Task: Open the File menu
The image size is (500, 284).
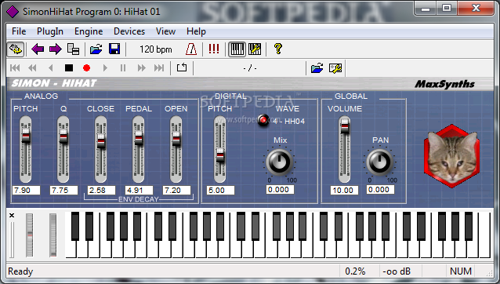Action: coord(19,31)
